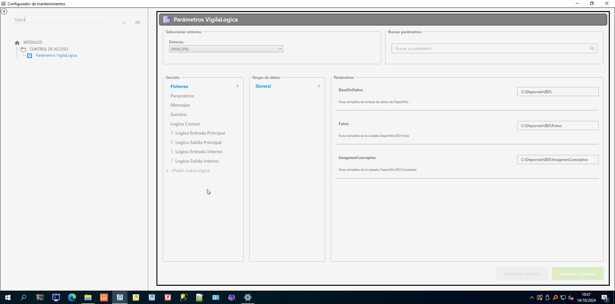
Task: Open Parámetros VigilaLogica tree item
Action: pos(56,55)
